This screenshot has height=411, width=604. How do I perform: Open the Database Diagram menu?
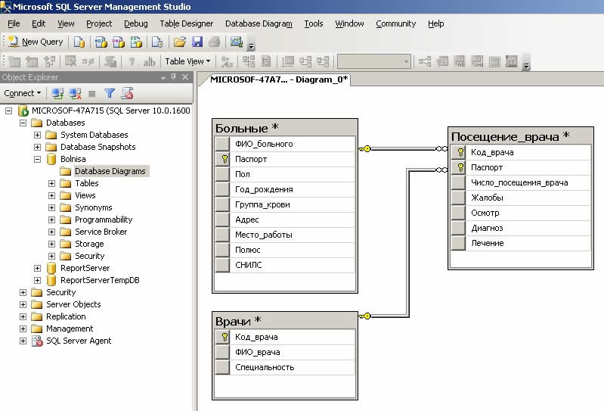(259, 24)
